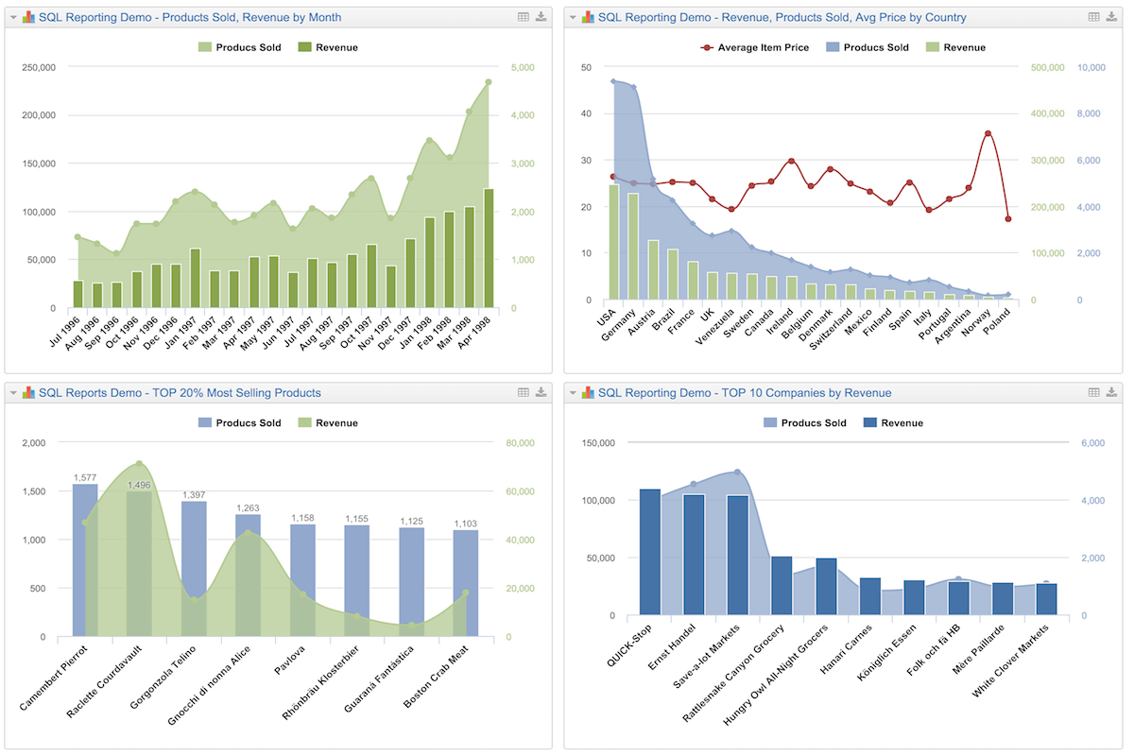Click the QUICK-Stop revenue bar
This screenshot has height=756, width=1134.
[650, 552]
